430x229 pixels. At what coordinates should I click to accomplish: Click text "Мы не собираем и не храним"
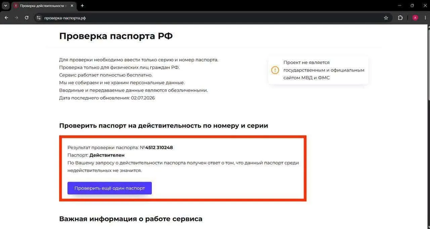[122, 83]
